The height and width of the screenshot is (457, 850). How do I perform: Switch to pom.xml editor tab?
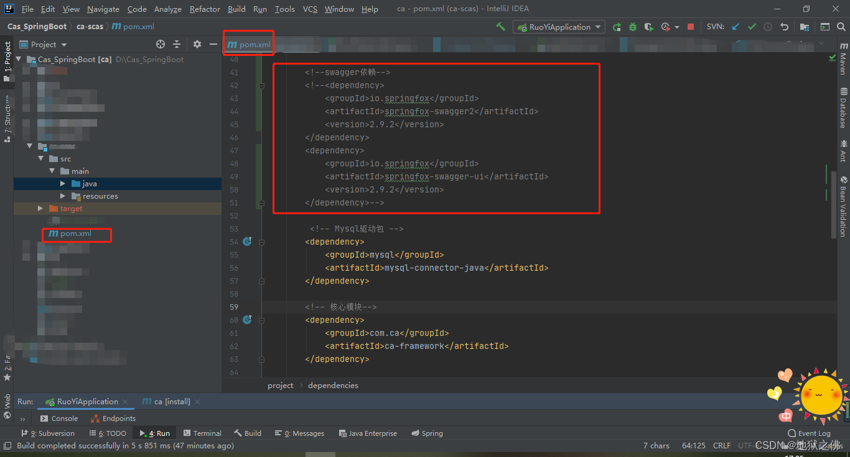tap(249, 44)
